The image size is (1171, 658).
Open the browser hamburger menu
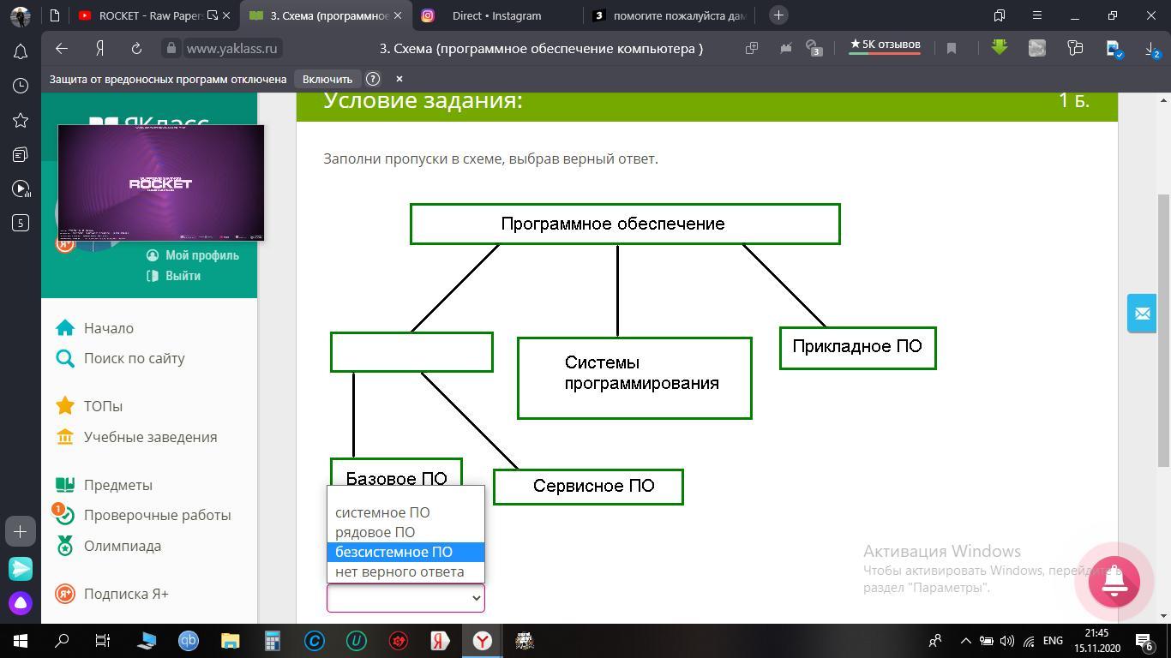1037,15
